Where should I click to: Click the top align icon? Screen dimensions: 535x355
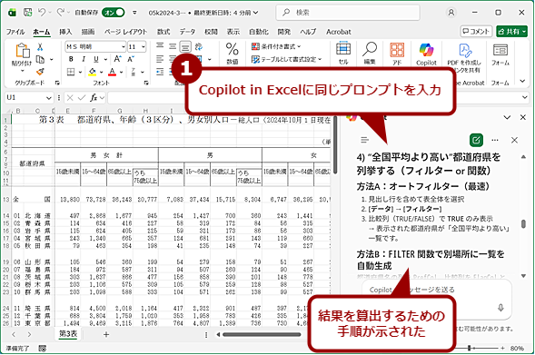pos(160,46)
